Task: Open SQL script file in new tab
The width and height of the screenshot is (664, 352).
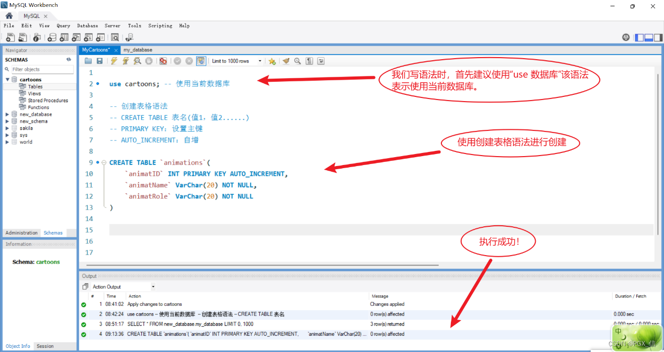Action: [x=23, y=37]
